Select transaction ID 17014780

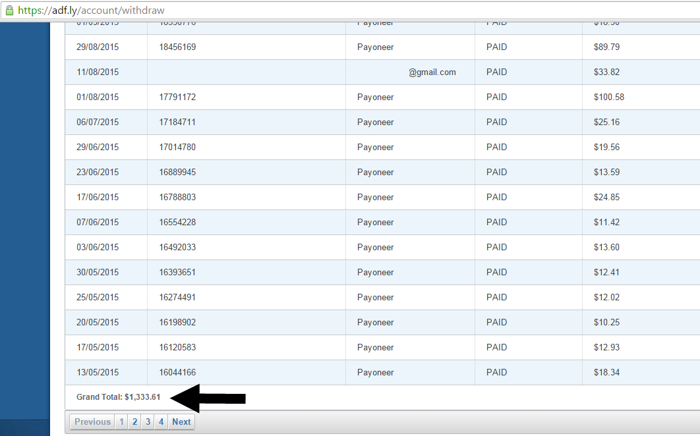point(177,147)
